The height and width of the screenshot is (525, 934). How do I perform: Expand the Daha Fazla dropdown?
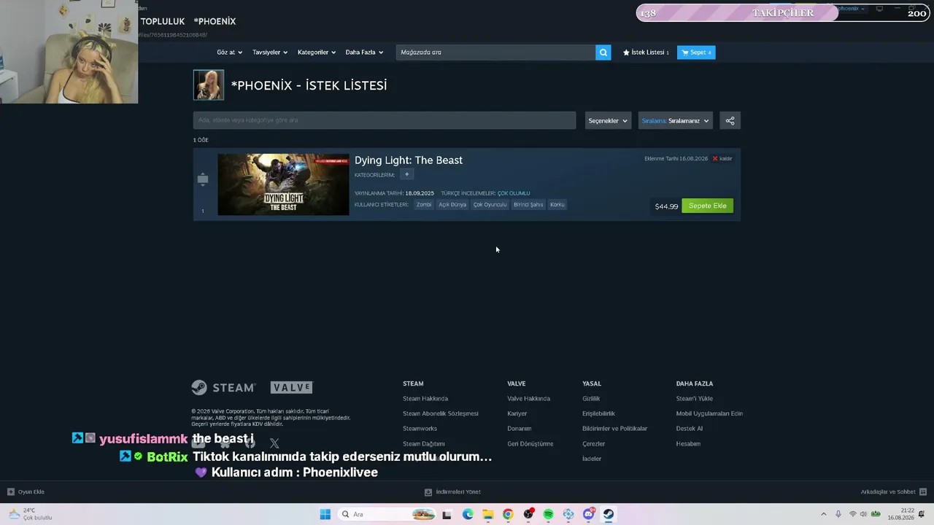[364, 52]
